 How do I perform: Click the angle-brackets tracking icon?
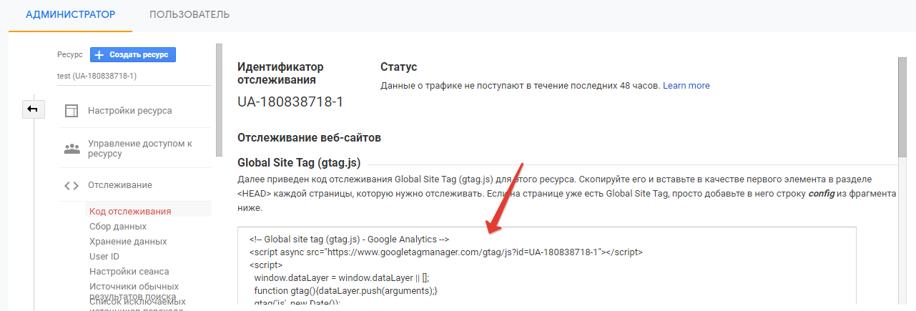[71, 186]
